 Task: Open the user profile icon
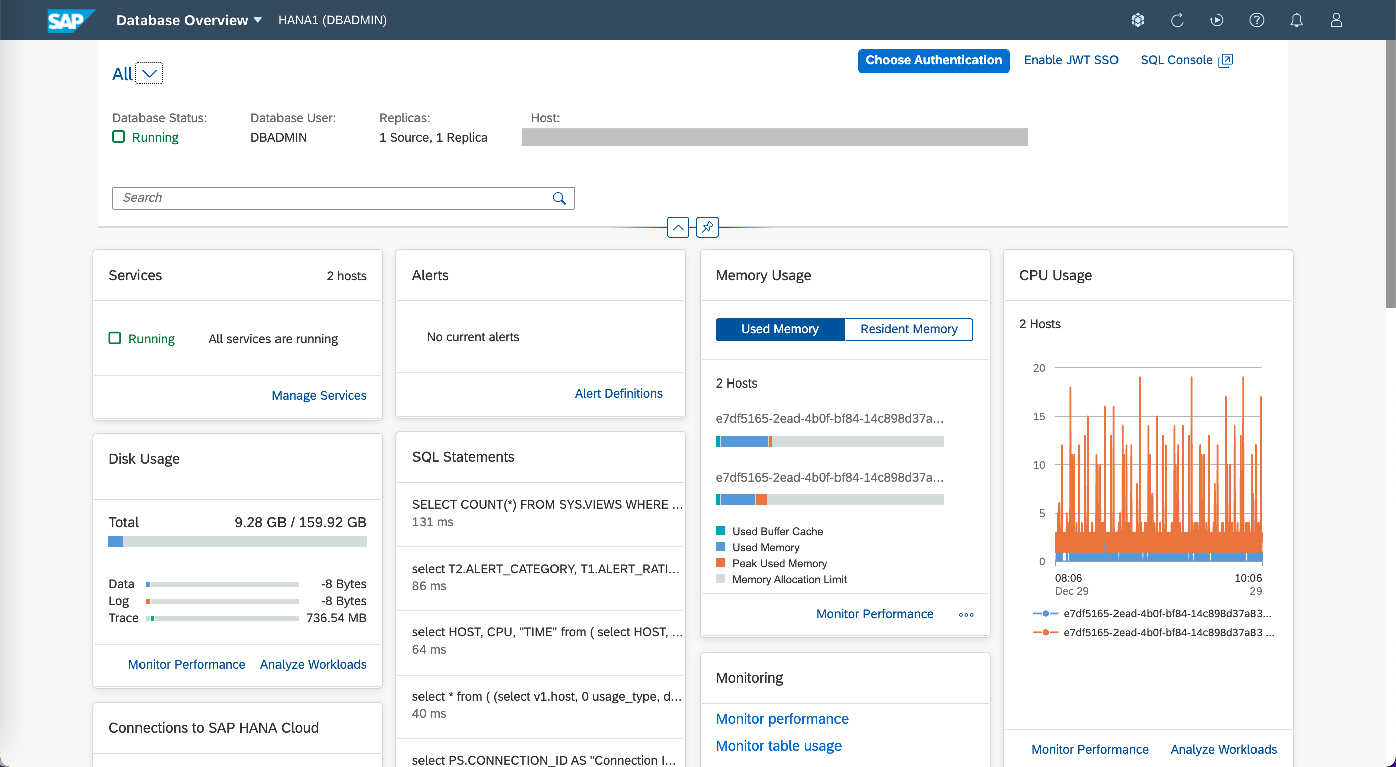point(1336,20)
